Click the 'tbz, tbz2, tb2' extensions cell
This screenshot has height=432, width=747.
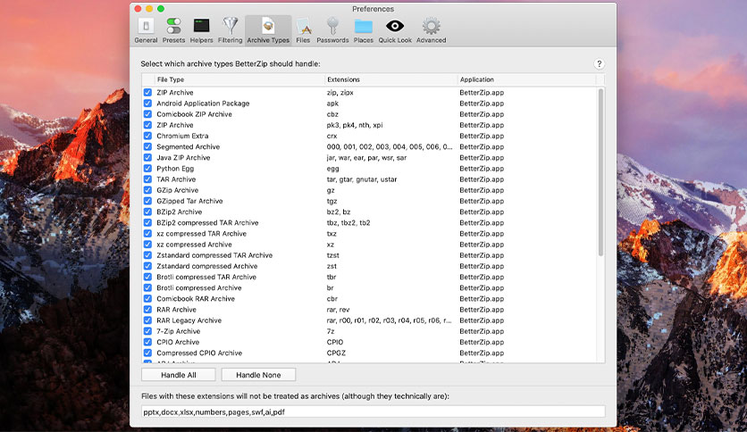pos(348,222)
